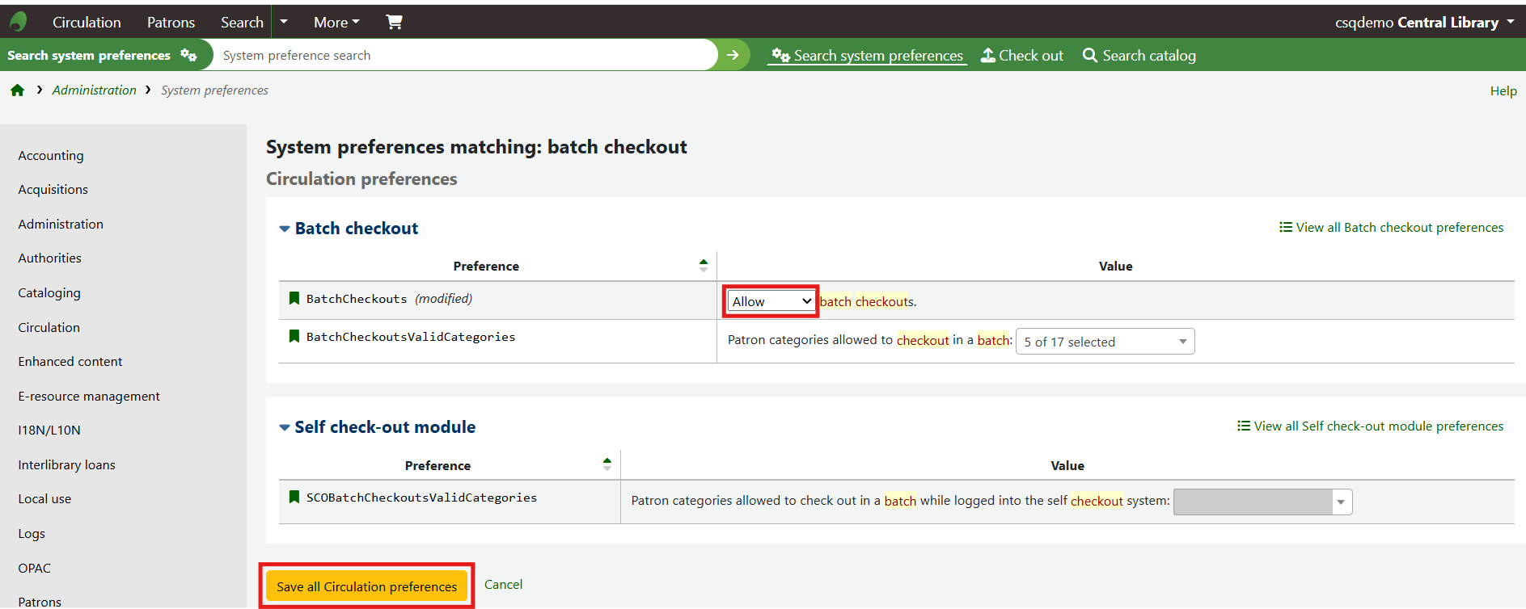The height and width of the screenshot is (609, 1526).
Task: Open the shopping cart icon
Action: pos(394,22)
